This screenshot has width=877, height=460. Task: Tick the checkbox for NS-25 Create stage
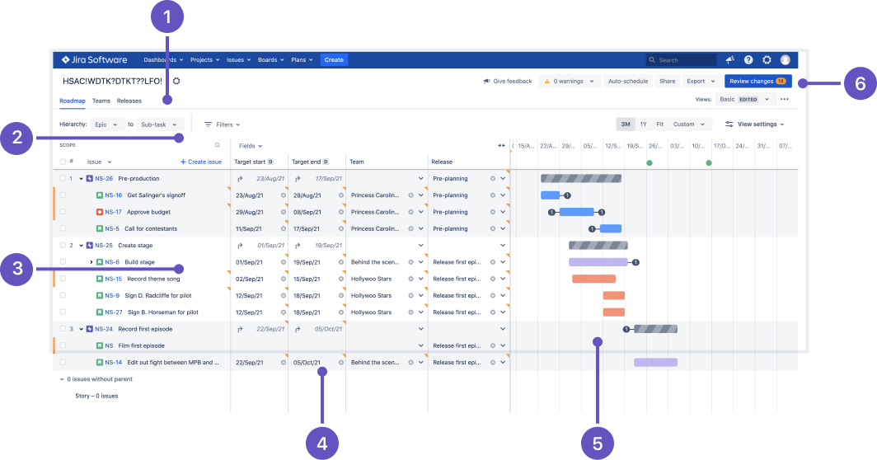pyautogui.click(x=63, y=245)
